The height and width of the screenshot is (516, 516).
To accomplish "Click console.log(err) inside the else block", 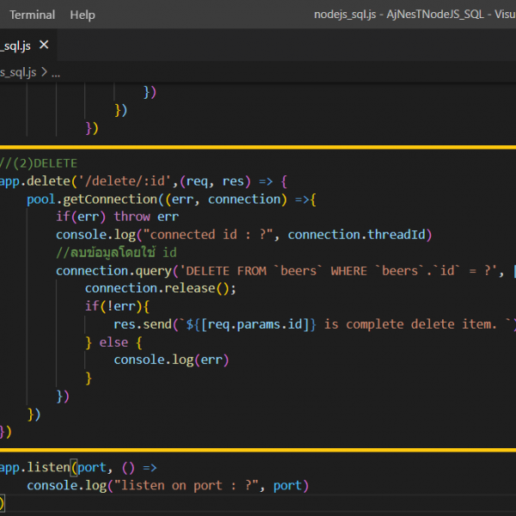I will (x=171, y=360).
